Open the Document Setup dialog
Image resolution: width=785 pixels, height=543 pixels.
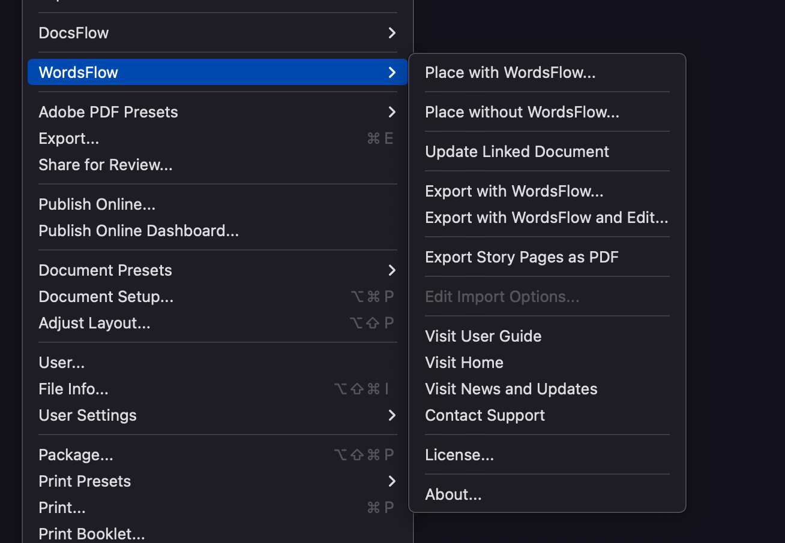106,296
